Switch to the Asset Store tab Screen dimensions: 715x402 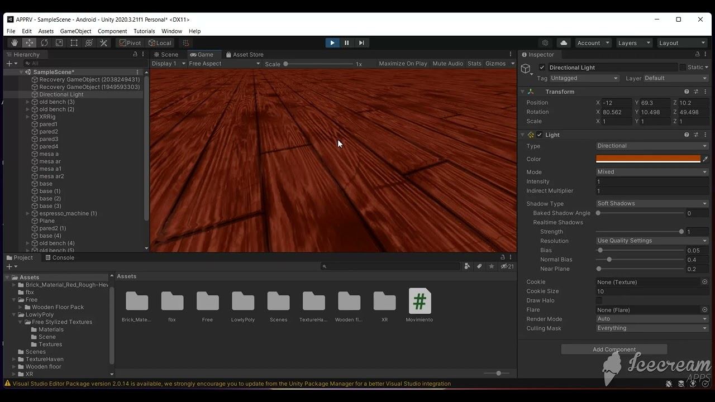[x=245, y=54]
